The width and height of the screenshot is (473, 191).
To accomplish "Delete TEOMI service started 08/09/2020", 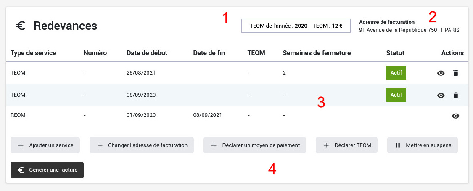I will click(x=455, y=95).
